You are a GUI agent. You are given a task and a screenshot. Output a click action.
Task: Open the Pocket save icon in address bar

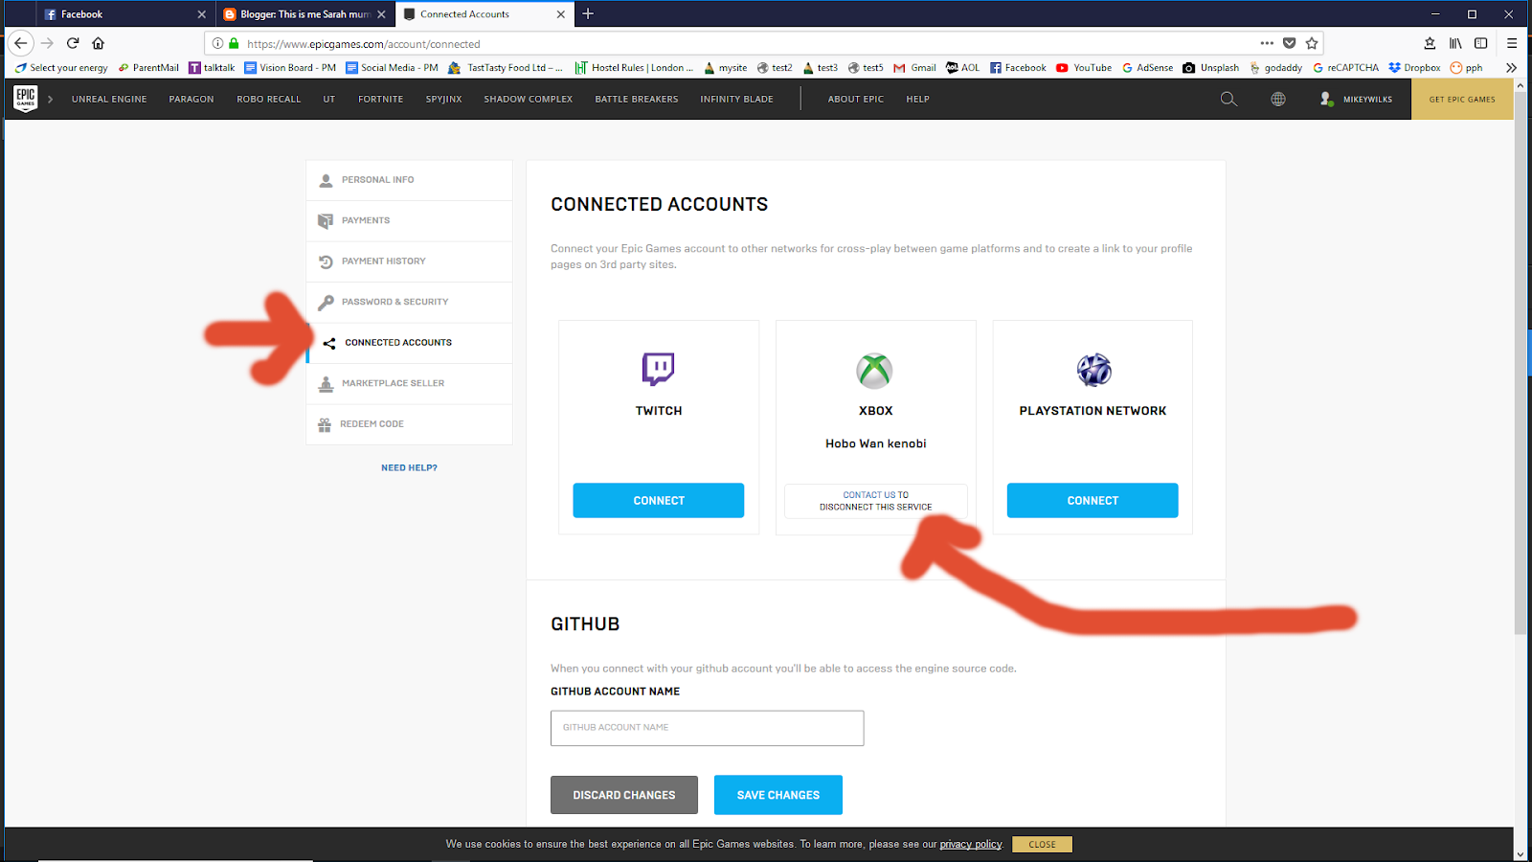tap(1290, 43)
